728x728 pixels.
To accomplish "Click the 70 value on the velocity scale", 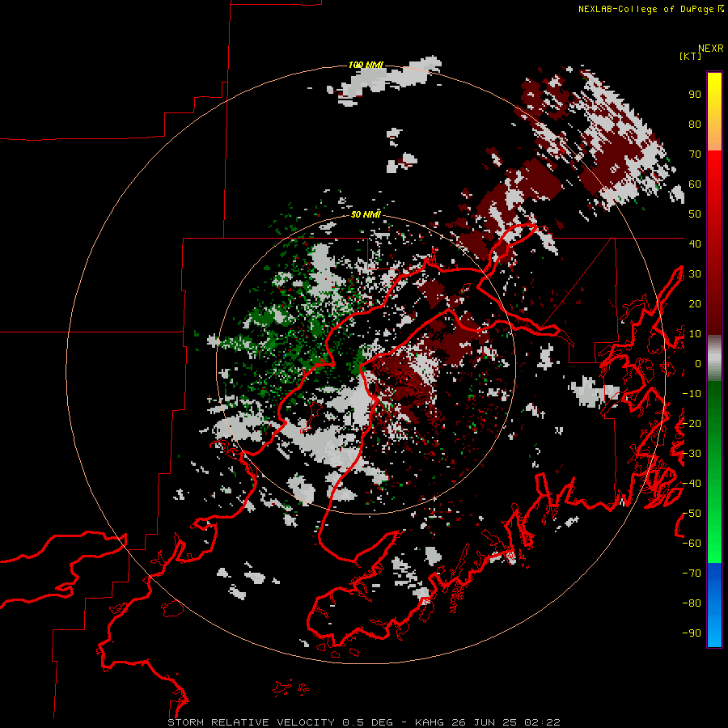I will click(x=695, y=154).
